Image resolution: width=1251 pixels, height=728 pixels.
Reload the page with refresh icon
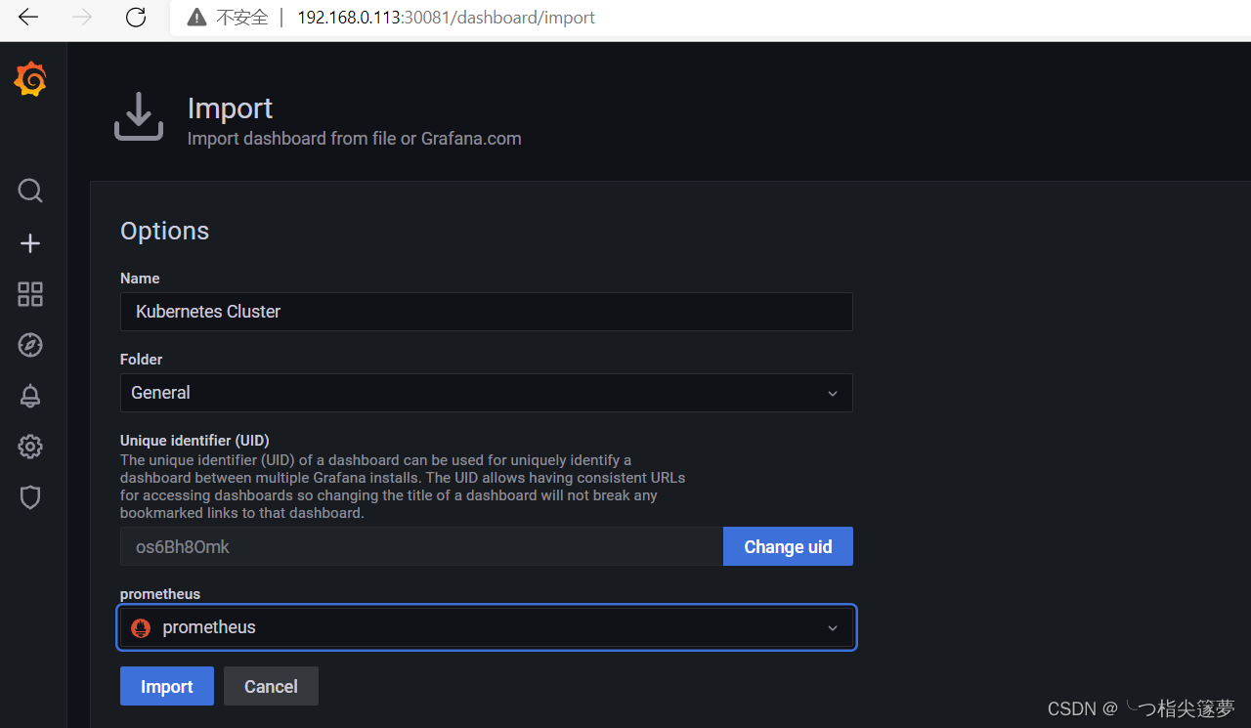[136, 17]
